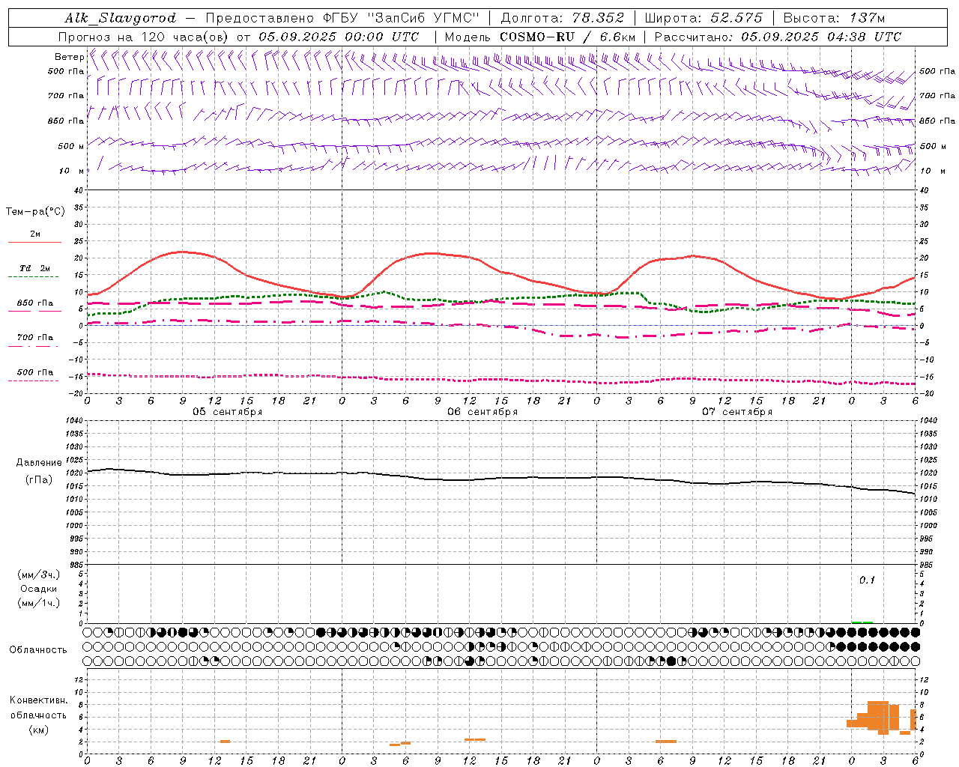Viewport: 959px width, 767px height.
Task: Click the 'Тем-ра(°C)' temperature axis label
Action: (35, 211)
